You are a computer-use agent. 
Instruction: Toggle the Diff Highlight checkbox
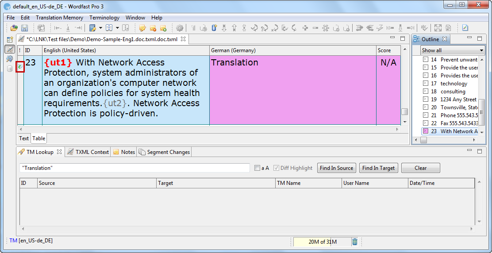(x=277, y=168)
